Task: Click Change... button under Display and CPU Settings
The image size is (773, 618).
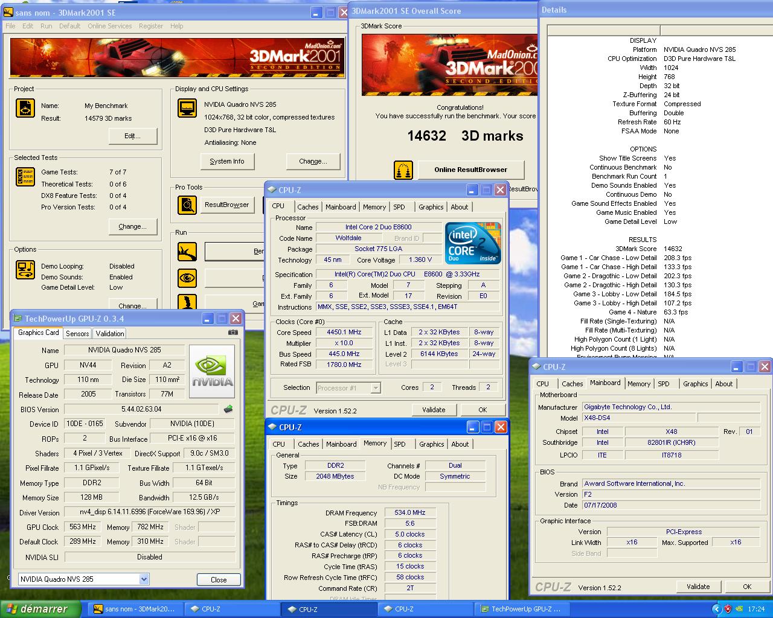Action: tap(313, 161)
